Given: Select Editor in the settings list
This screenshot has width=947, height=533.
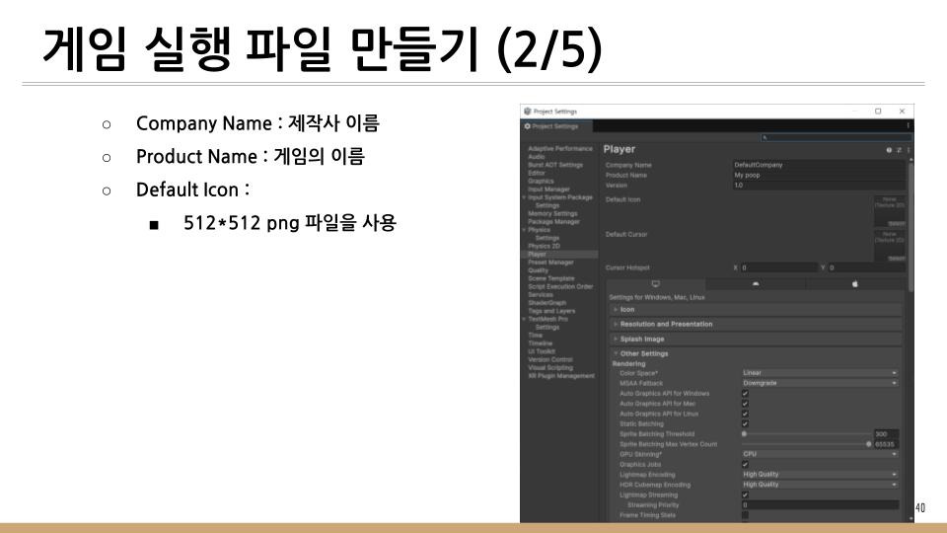Looking at the screenshot, I should coord(537,173).
